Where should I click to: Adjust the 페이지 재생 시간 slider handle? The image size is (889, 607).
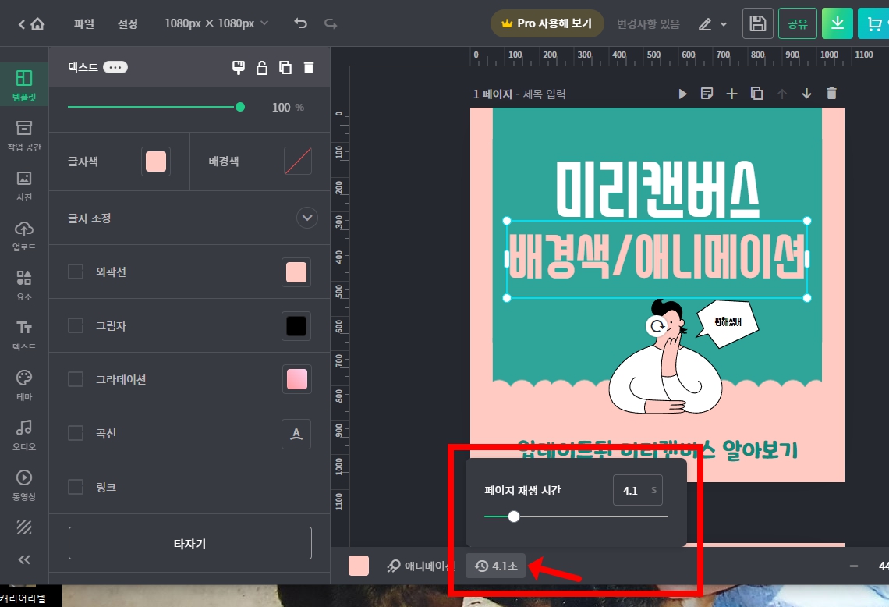click(514, 516)
